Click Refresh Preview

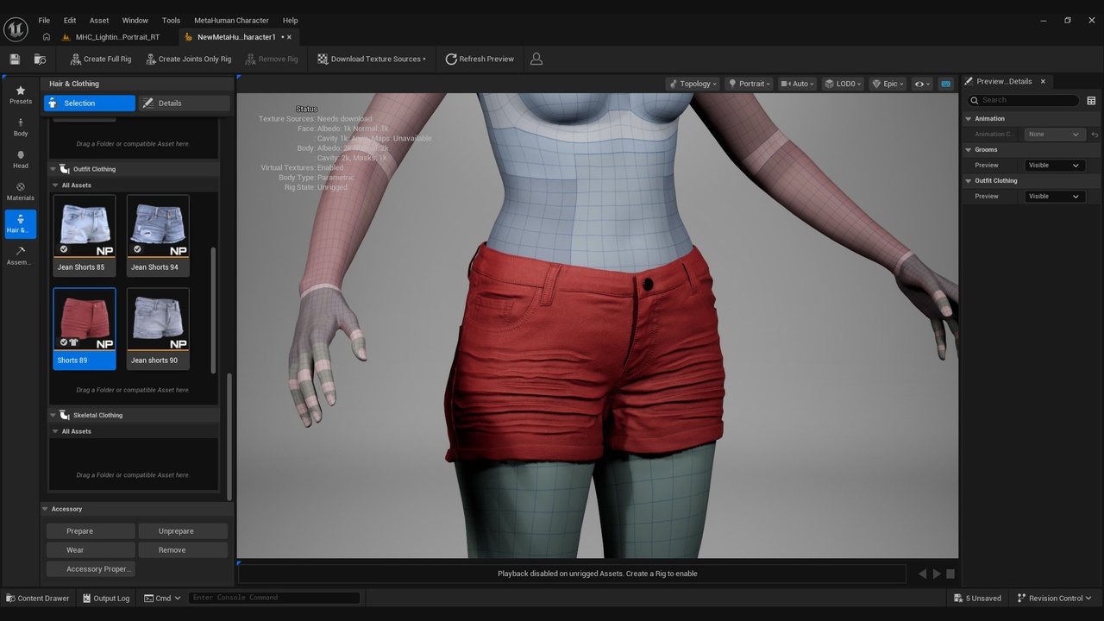(480, 59)
